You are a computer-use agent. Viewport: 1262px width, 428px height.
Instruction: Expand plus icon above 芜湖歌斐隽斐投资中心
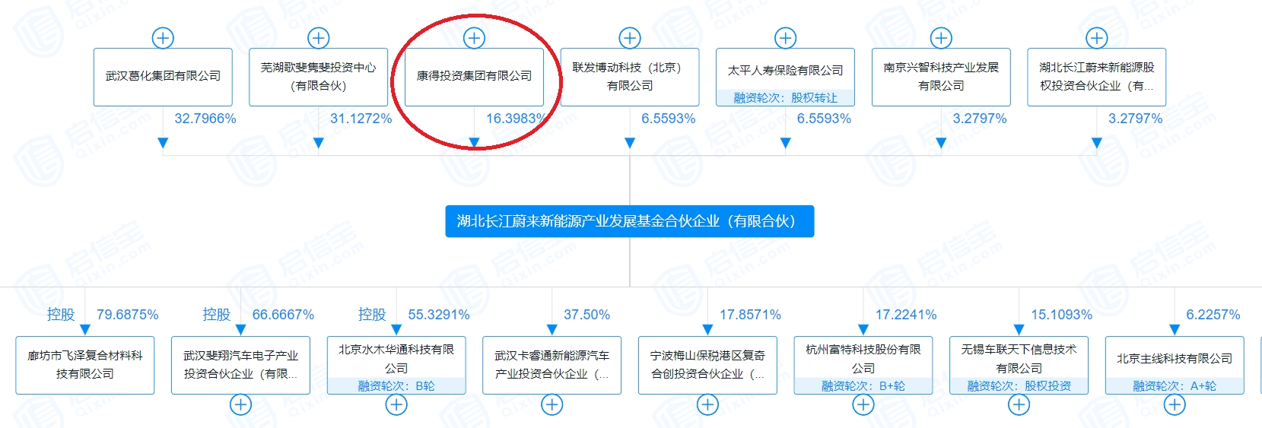tap(319, 38)
